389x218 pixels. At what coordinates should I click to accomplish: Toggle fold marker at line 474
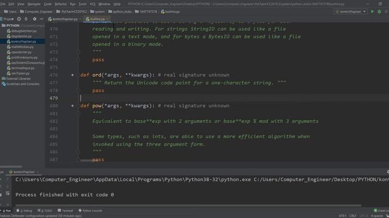click(x=78, y=59)
